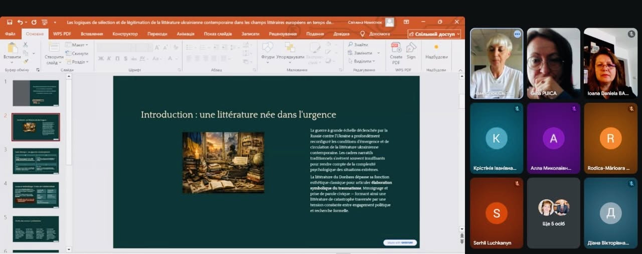The height and width of the screenshot is (254, 642).
Task: Center the paragraph text
Action: coord(197,58)
